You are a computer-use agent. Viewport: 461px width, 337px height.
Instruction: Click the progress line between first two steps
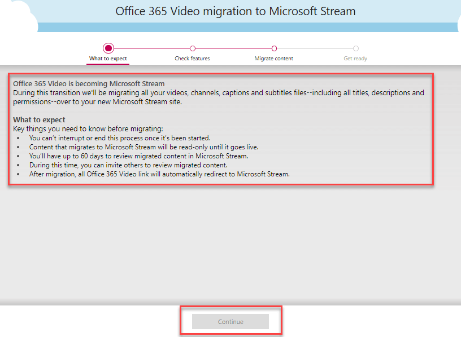point(151,48)
